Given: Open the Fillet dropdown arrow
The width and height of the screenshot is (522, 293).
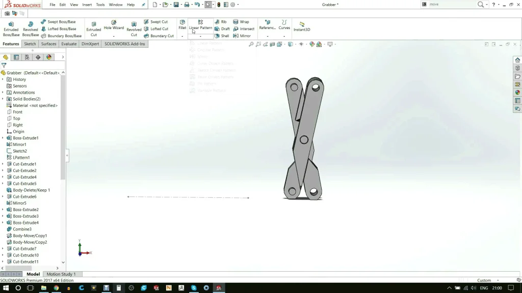Looking at the screenshot, I should [x=182, y=36].
